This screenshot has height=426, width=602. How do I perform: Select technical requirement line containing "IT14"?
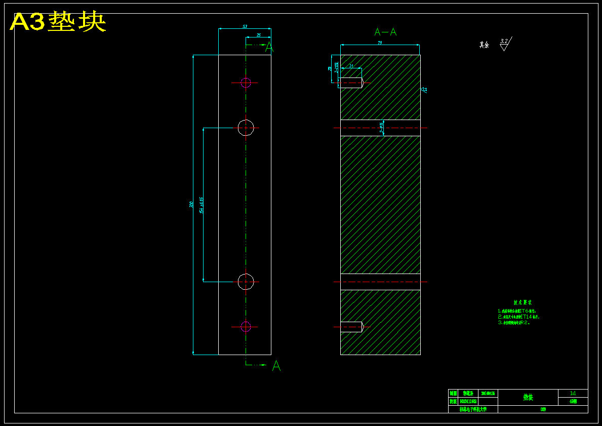pos(518,317)
